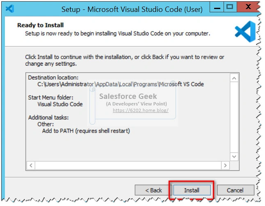Click the horizontal scrollbar track
Viewport: 265px width, 206px height.
tap(128, 165)
